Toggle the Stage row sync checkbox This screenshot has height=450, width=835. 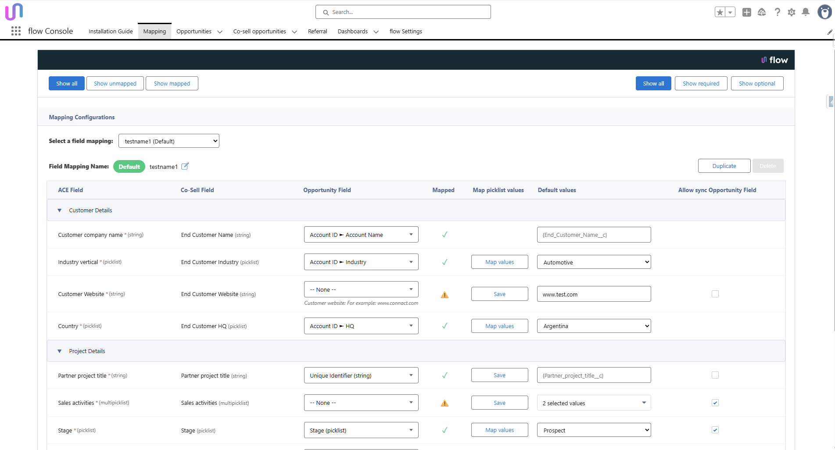click(x=715, y=430)
